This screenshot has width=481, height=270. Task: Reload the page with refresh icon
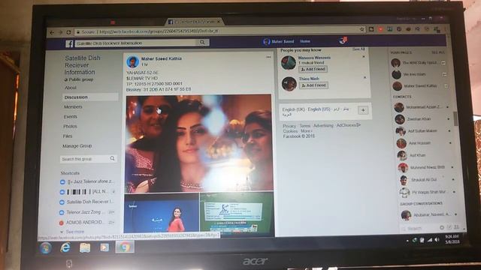pyautogui.click(x=68, y=32)
